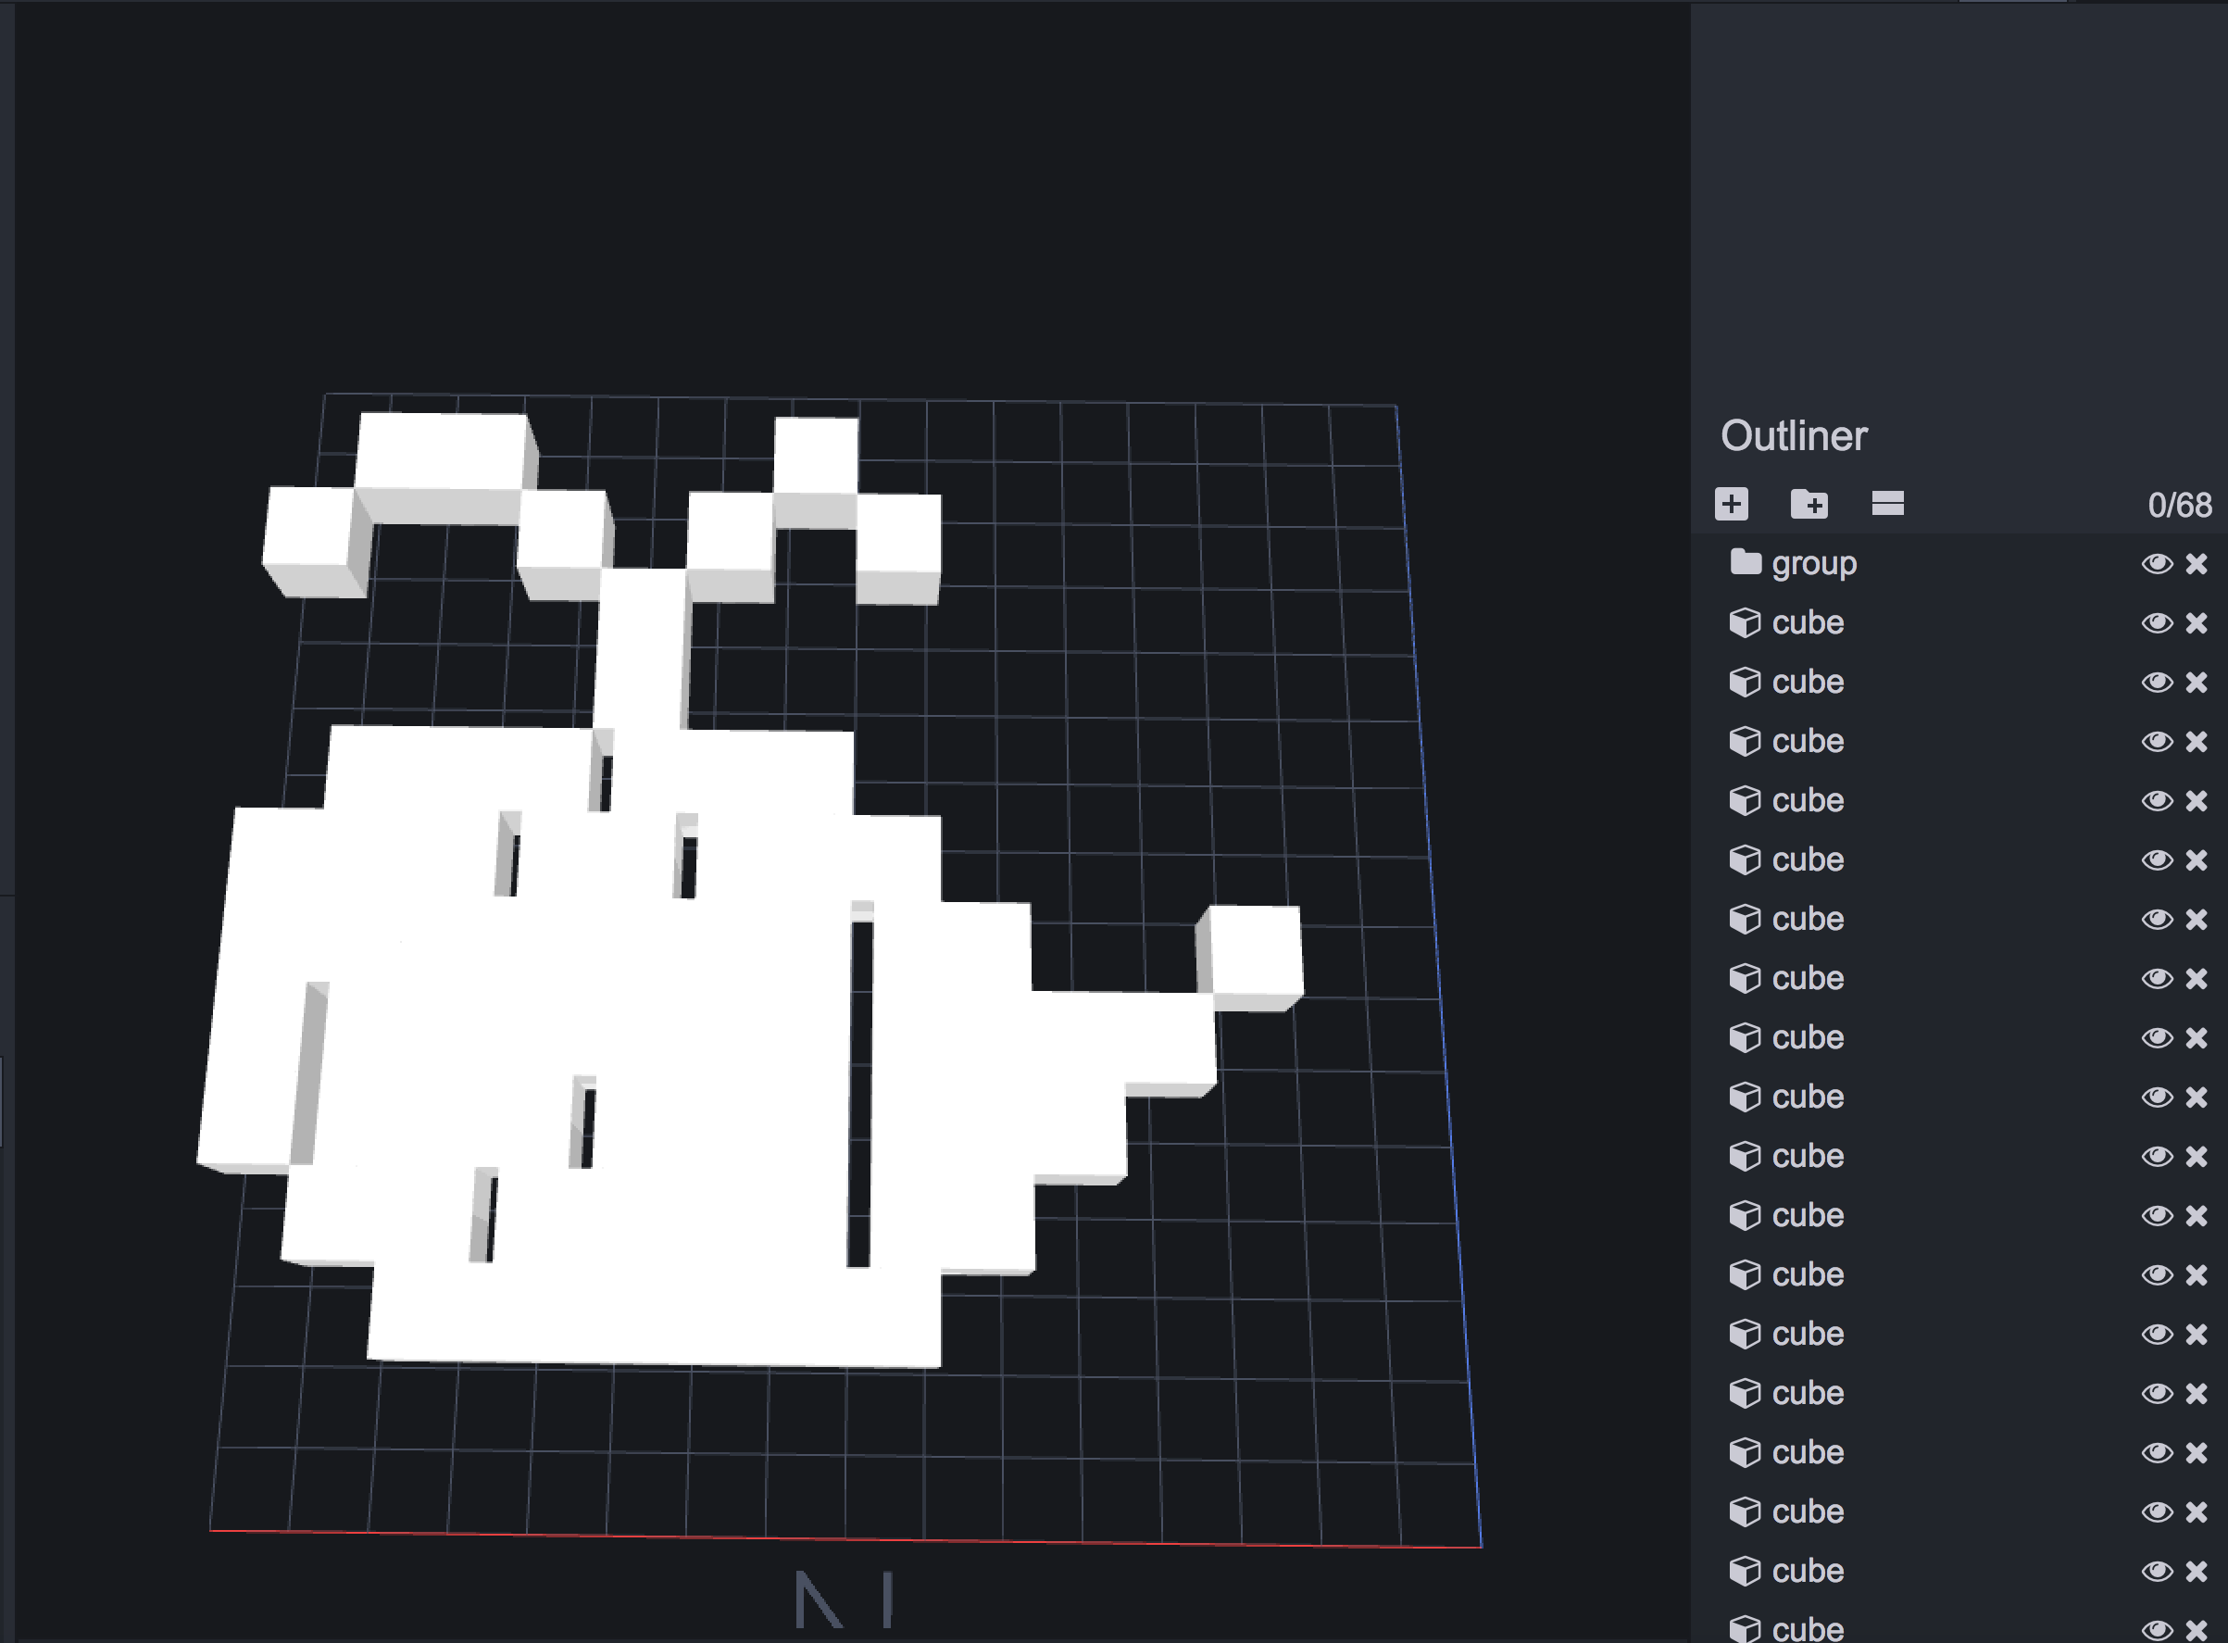This screenshot has width=2228, height=1643.
Task: Hide the fourth cube with eye icon
Action: click(2156, 800)
